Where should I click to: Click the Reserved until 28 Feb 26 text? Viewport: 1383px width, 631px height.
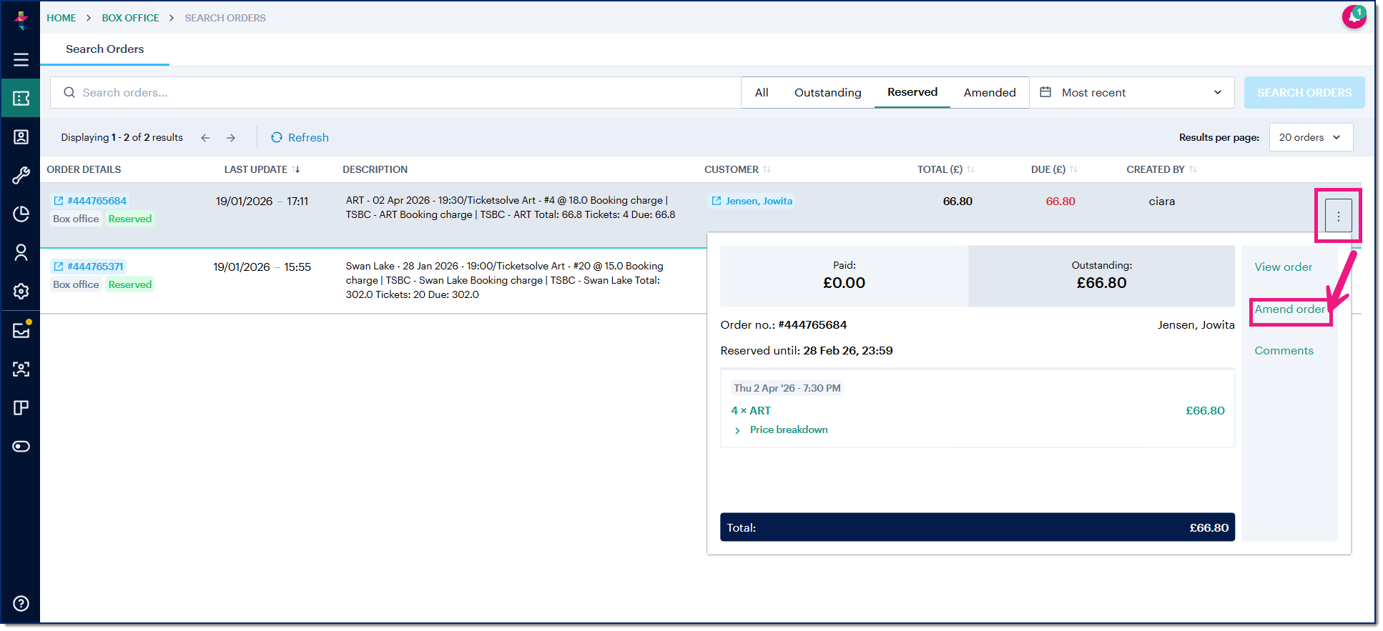point(806,351)
